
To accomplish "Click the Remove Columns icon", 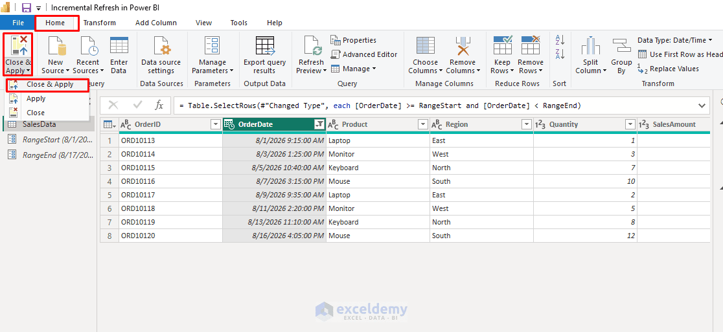I will click(x=463, y=45).
